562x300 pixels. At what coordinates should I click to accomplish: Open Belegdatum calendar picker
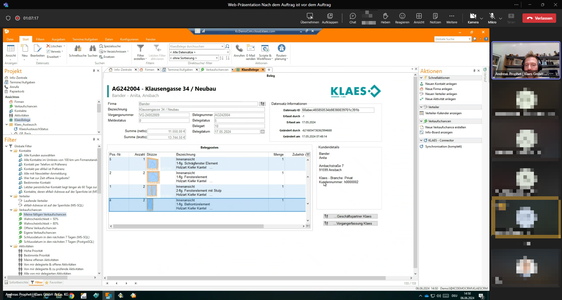tap(263, 132)
